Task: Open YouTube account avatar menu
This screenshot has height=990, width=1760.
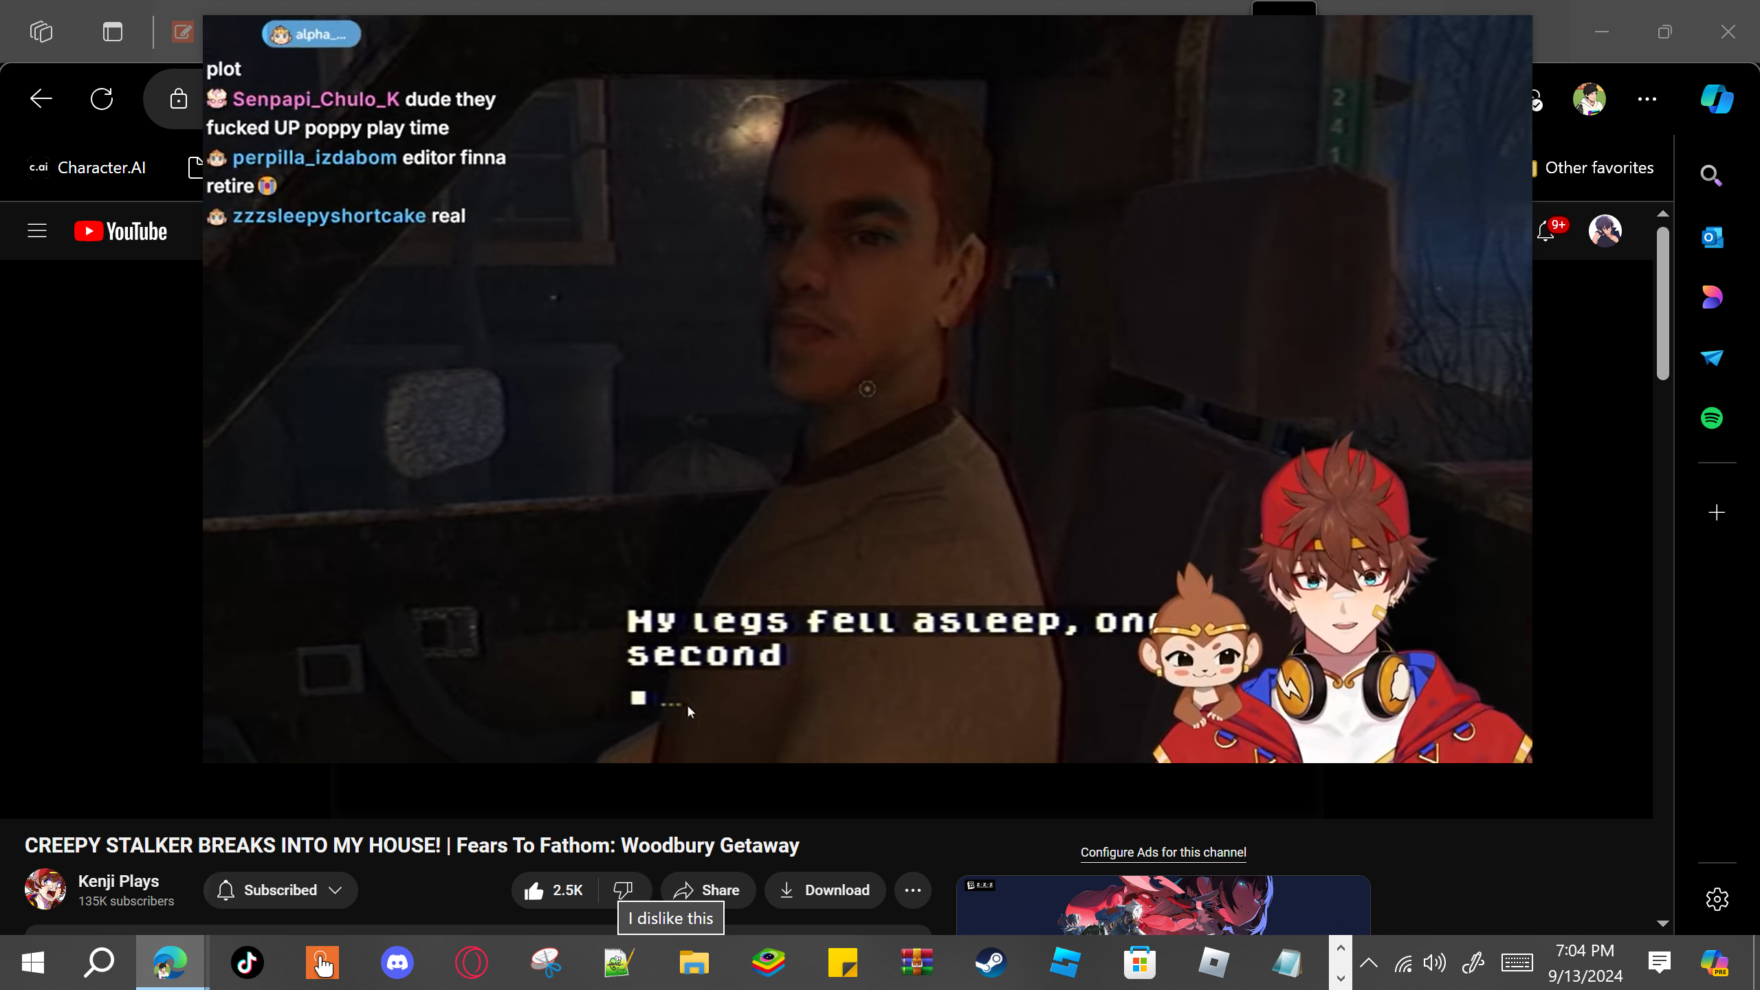Action: (x=1605, y=230)
